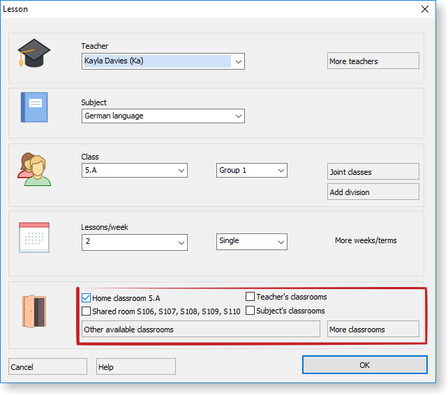
Task: Uncheck Home classroom 5.A checkbox
Action: (x=87, y=298)
